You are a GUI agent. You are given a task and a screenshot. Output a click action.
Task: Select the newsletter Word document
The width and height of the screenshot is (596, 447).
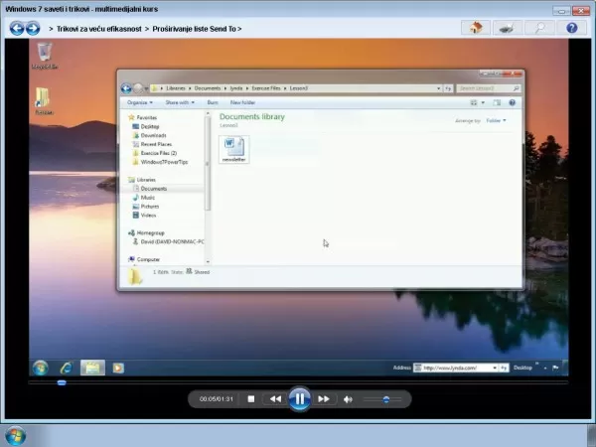tap(234, 149)
